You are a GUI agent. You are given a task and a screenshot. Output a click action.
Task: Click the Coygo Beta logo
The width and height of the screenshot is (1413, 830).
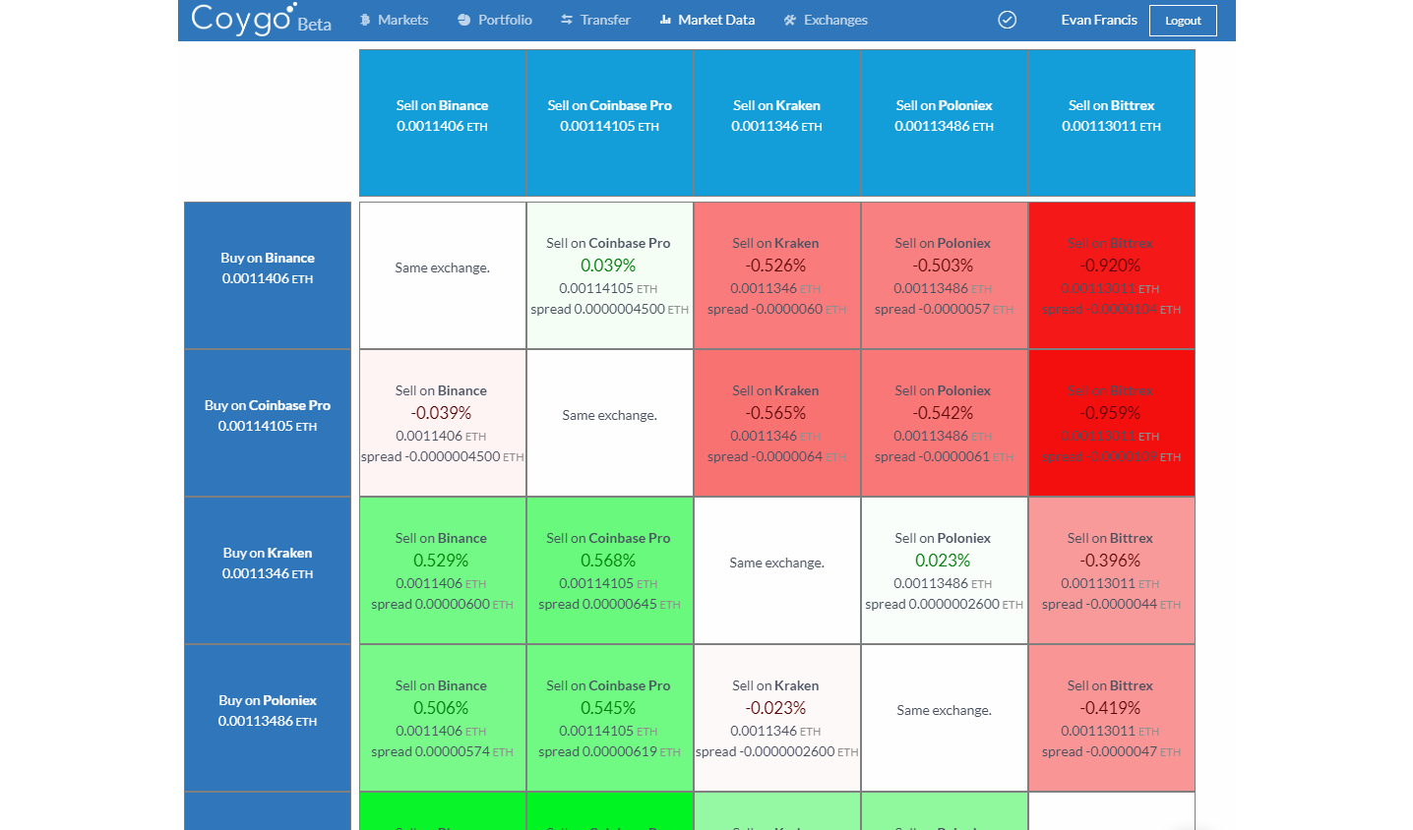click(x=261, y=19)
